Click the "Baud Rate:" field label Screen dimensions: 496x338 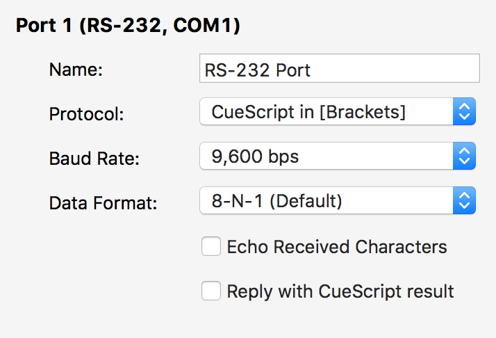coord(94,159)
